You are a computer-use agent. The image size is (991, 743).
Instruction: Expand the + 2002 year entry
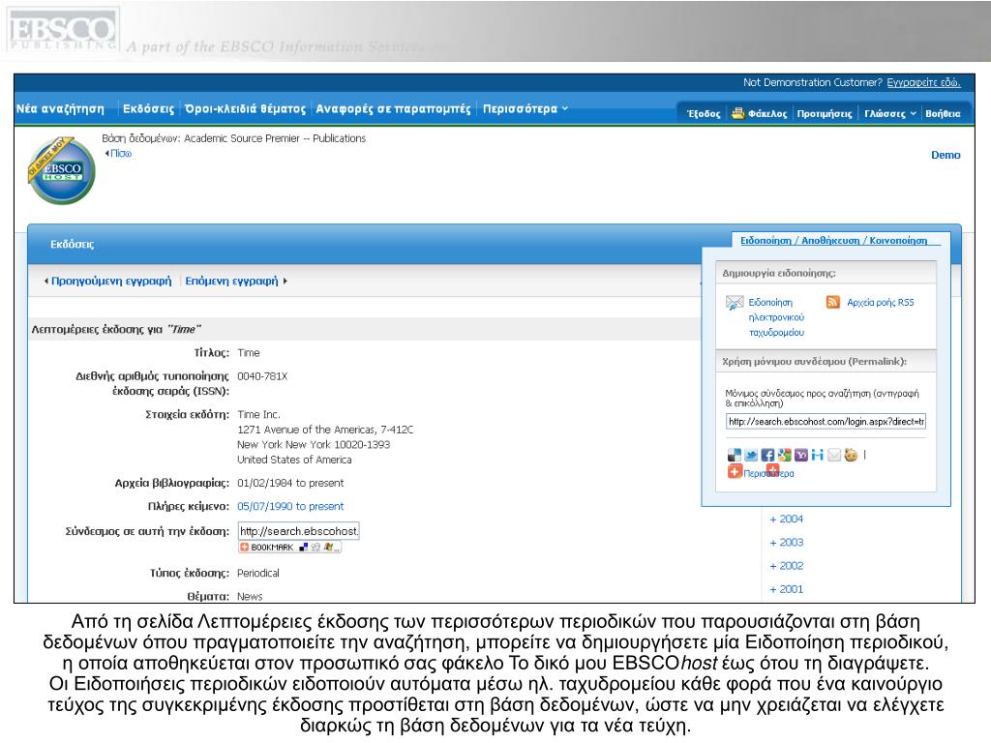[786, 565]
